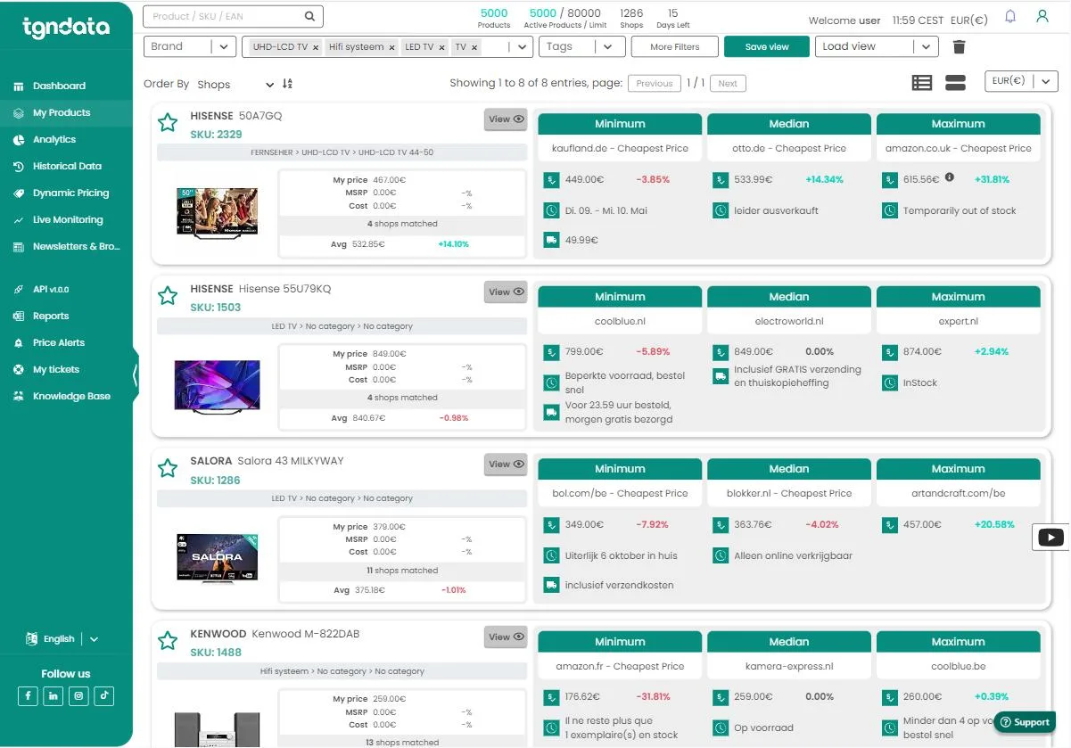This screenshot has height=748, width=1071.
Task: Click the Salora TV product thumbnail
Action: [218, 557]
